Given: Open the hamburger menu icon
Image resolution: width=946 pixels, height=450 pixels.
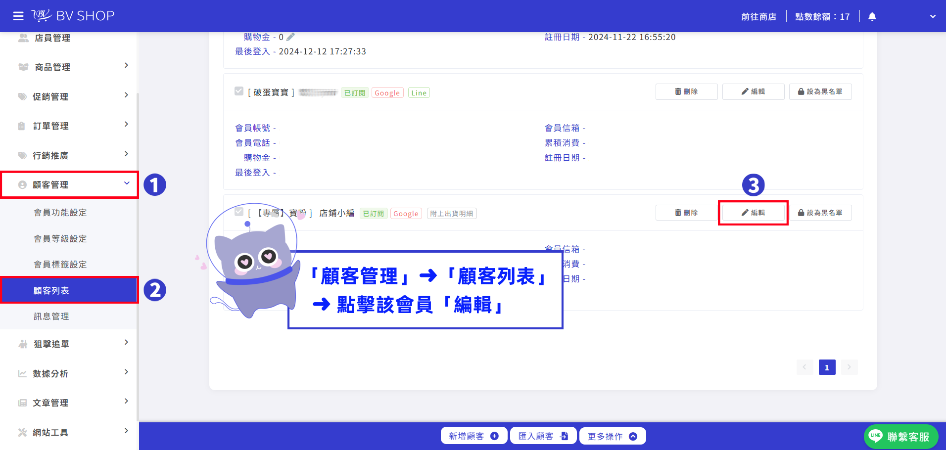Looking at the screenshot, I should pos(18,16).
